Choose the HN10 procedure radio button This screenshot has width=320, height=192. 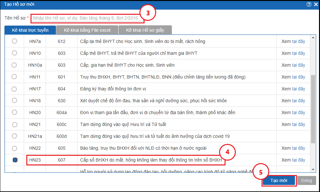pos(14,53)
